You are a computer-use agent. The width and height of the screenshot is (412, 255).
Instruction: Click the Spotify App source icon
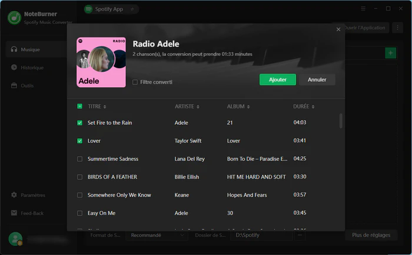click(88, 9)
